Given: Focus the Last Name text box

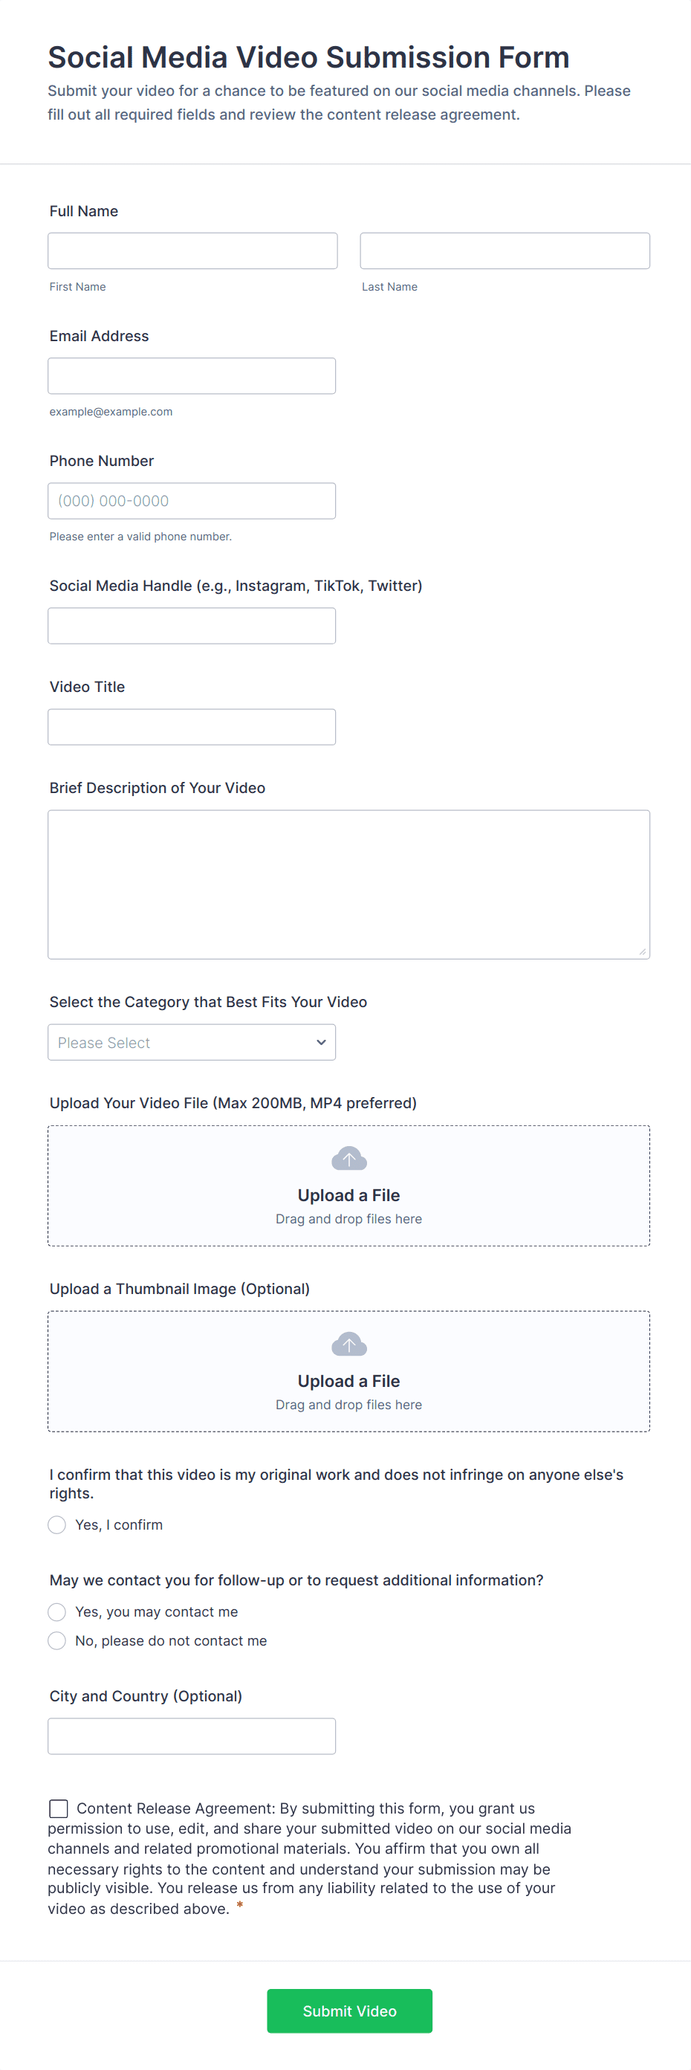Looking at the screenshot, I should [x=505, y=250].
